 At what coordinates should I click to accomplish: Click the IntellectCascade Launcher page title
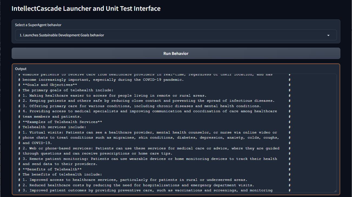point(86,9)
